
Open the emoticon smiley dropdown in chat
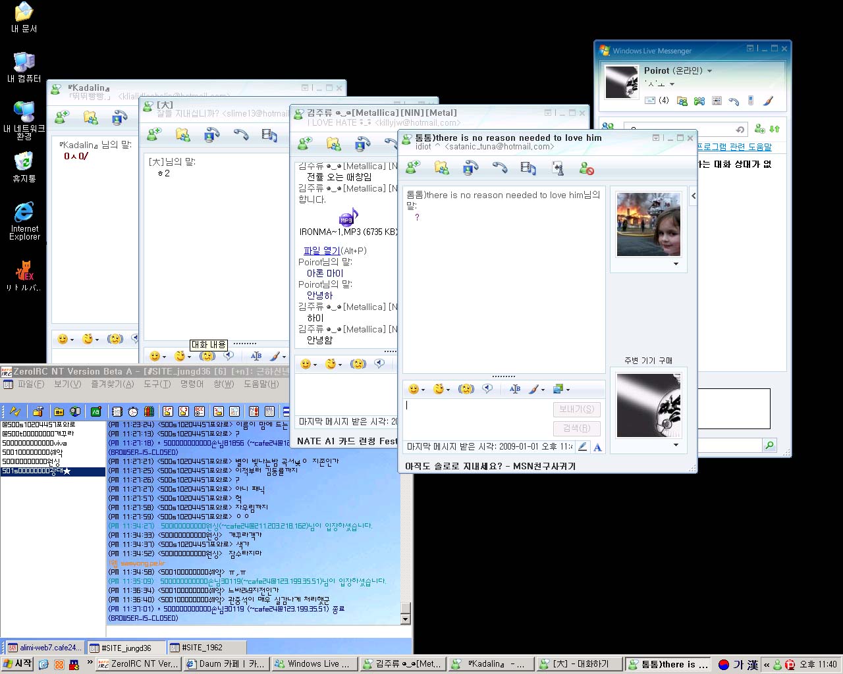pyautogui.click(x=417, y=389)
